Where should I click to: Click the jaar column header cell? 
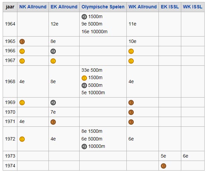click(x=10, y=7)
